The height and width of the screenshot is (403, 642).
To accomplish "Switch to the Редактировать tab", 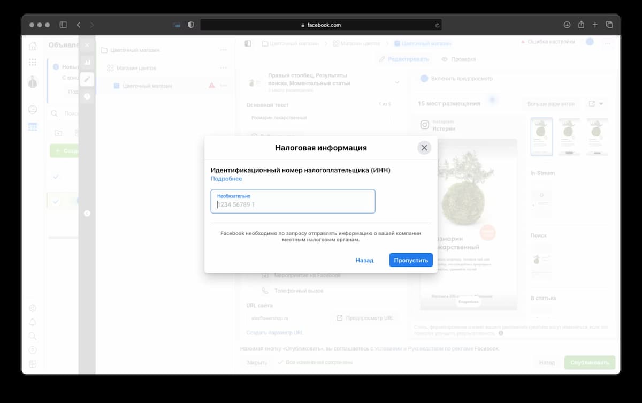I will [404, 59].
